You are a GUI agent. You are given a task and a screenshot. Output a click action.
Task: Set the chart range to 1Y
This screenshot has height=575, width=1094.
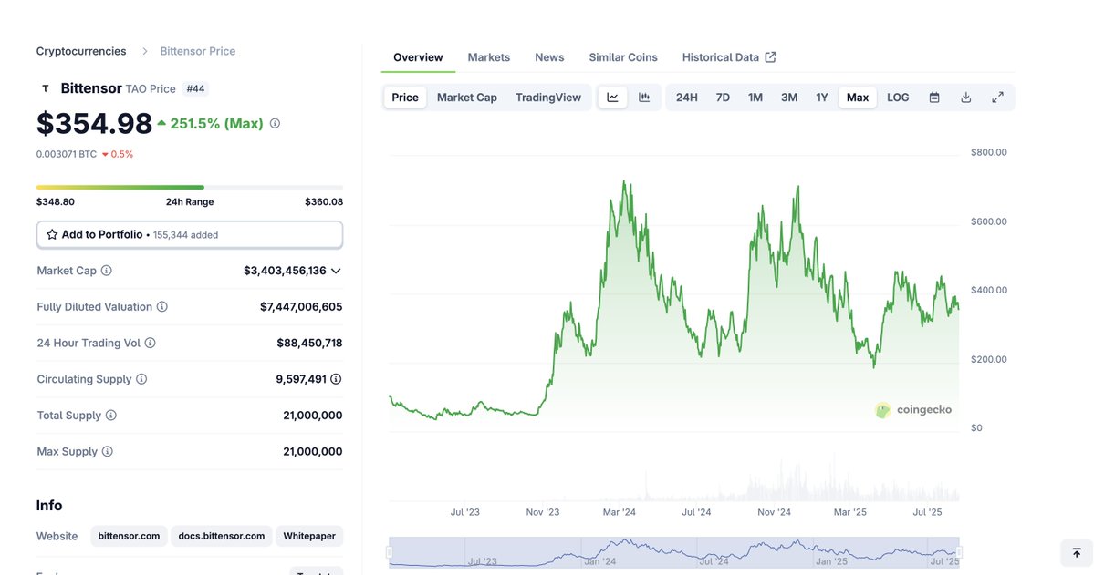[x=822, y=98]
